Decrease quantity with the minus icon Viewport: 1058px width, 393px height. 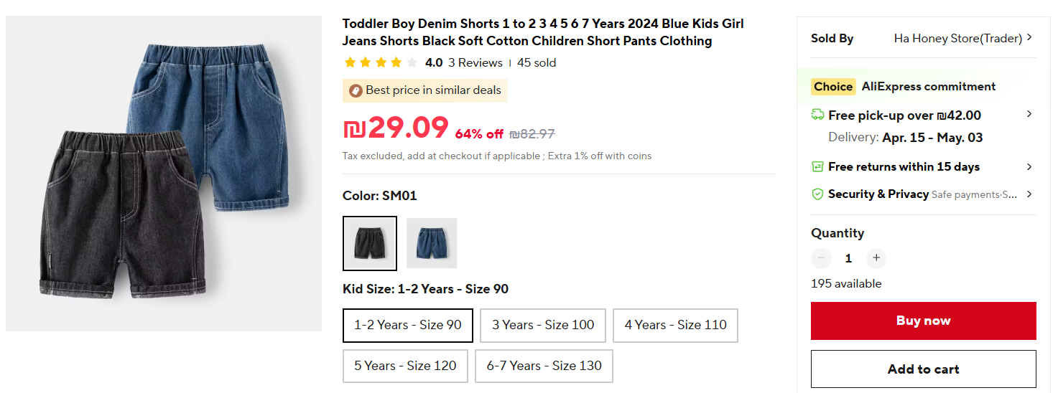pos(821,258)
